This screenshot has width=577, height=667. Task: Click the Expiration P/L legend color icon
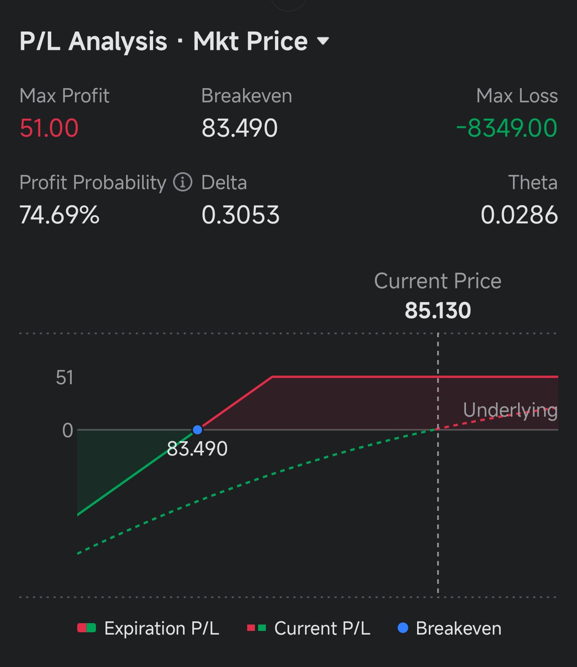coord(86,628)
